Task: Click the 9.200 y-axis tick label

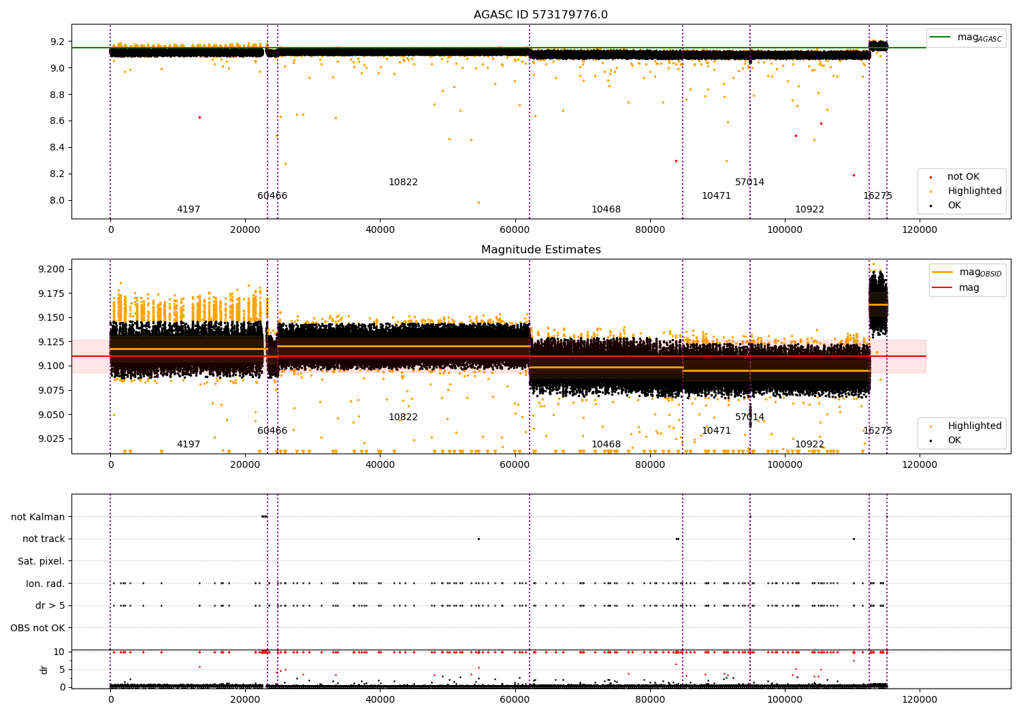Action: point(51,270)
